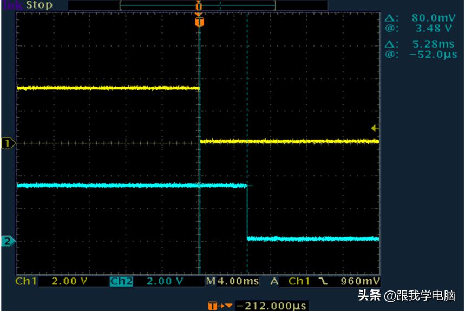The width and height of the screenshot is (465, 311).
Task: Click the Stop acquisition status
Action: [39, 5]
